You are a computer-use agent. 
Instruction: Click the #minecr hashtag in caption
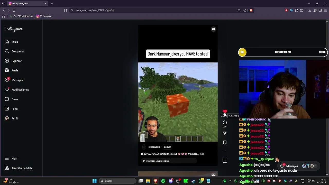click(x=192, y=154)
